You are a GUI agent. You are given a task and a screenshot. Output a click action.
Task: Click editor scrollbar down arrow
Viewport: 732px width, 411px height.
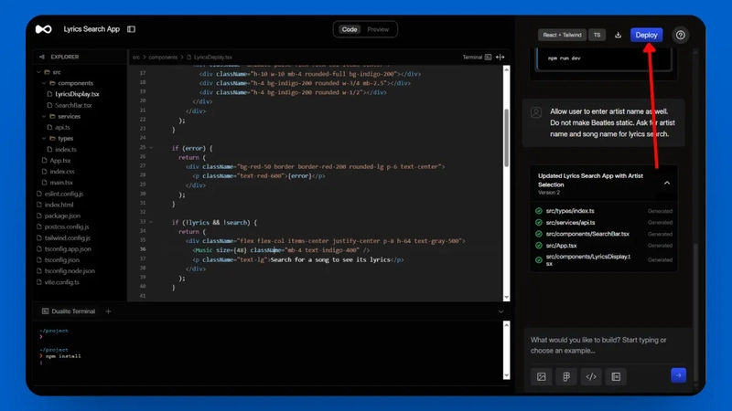coord(506,298)
